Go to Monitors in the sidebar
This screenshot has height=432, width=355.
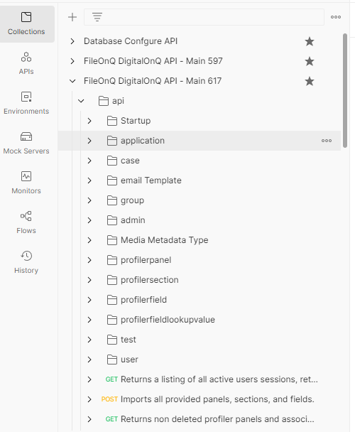(x=26, y=183)
